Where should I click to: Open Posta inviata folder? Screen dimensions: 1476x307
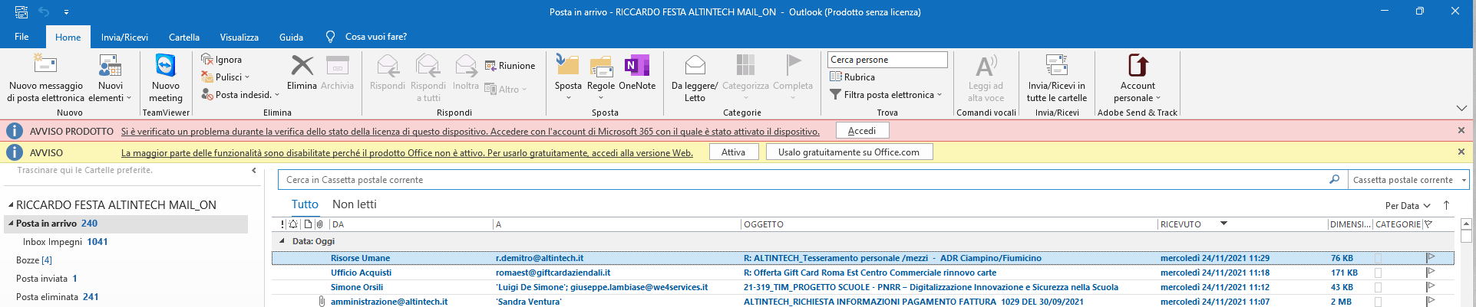click(x=46, y=279)
